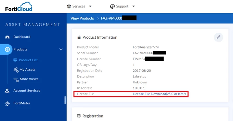This screenshot has width=233, height=121.
Task: Click the FortiMeter lightbulb icon
Action: (7, 103)
